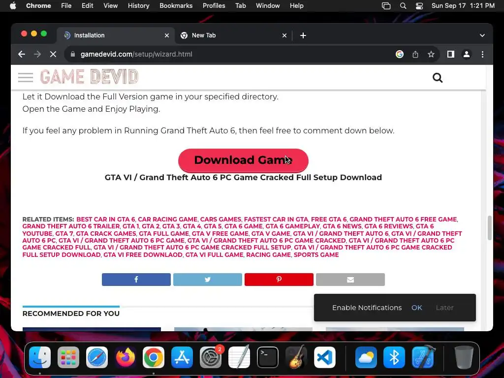The image size is (504, 378).
Task: Switch to the New Tab tab
Action: [234, 35]
